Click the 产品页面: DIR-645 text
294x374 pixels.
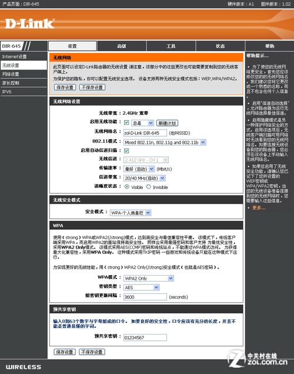[x=21, y=4]
